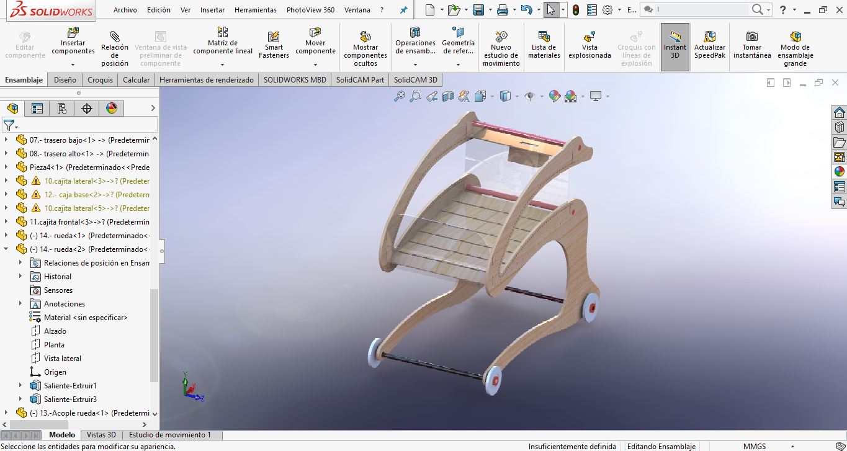Click the Edit Appearance icon in viewport toolbar
The height and width of the screenshot is (451, 847).
[554, 96]
